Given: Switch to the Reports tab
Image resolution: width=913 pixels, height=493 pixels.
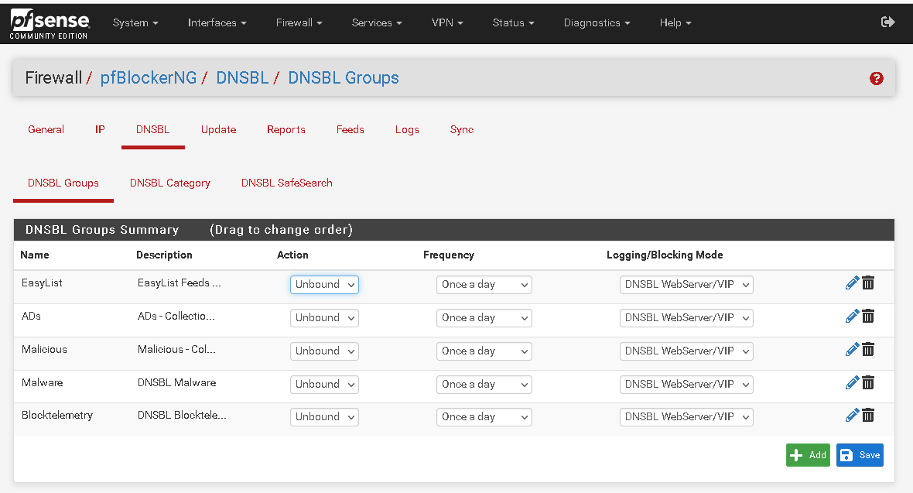Looking at the screenshot, I should (x=286, y=129).
